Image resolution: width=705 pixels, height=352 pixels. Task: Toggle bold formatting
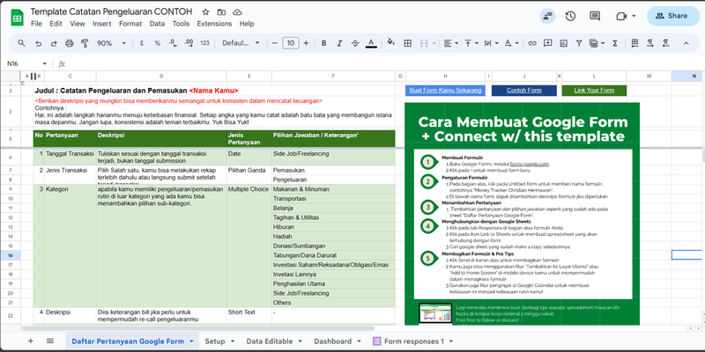[x=323, y=43]
